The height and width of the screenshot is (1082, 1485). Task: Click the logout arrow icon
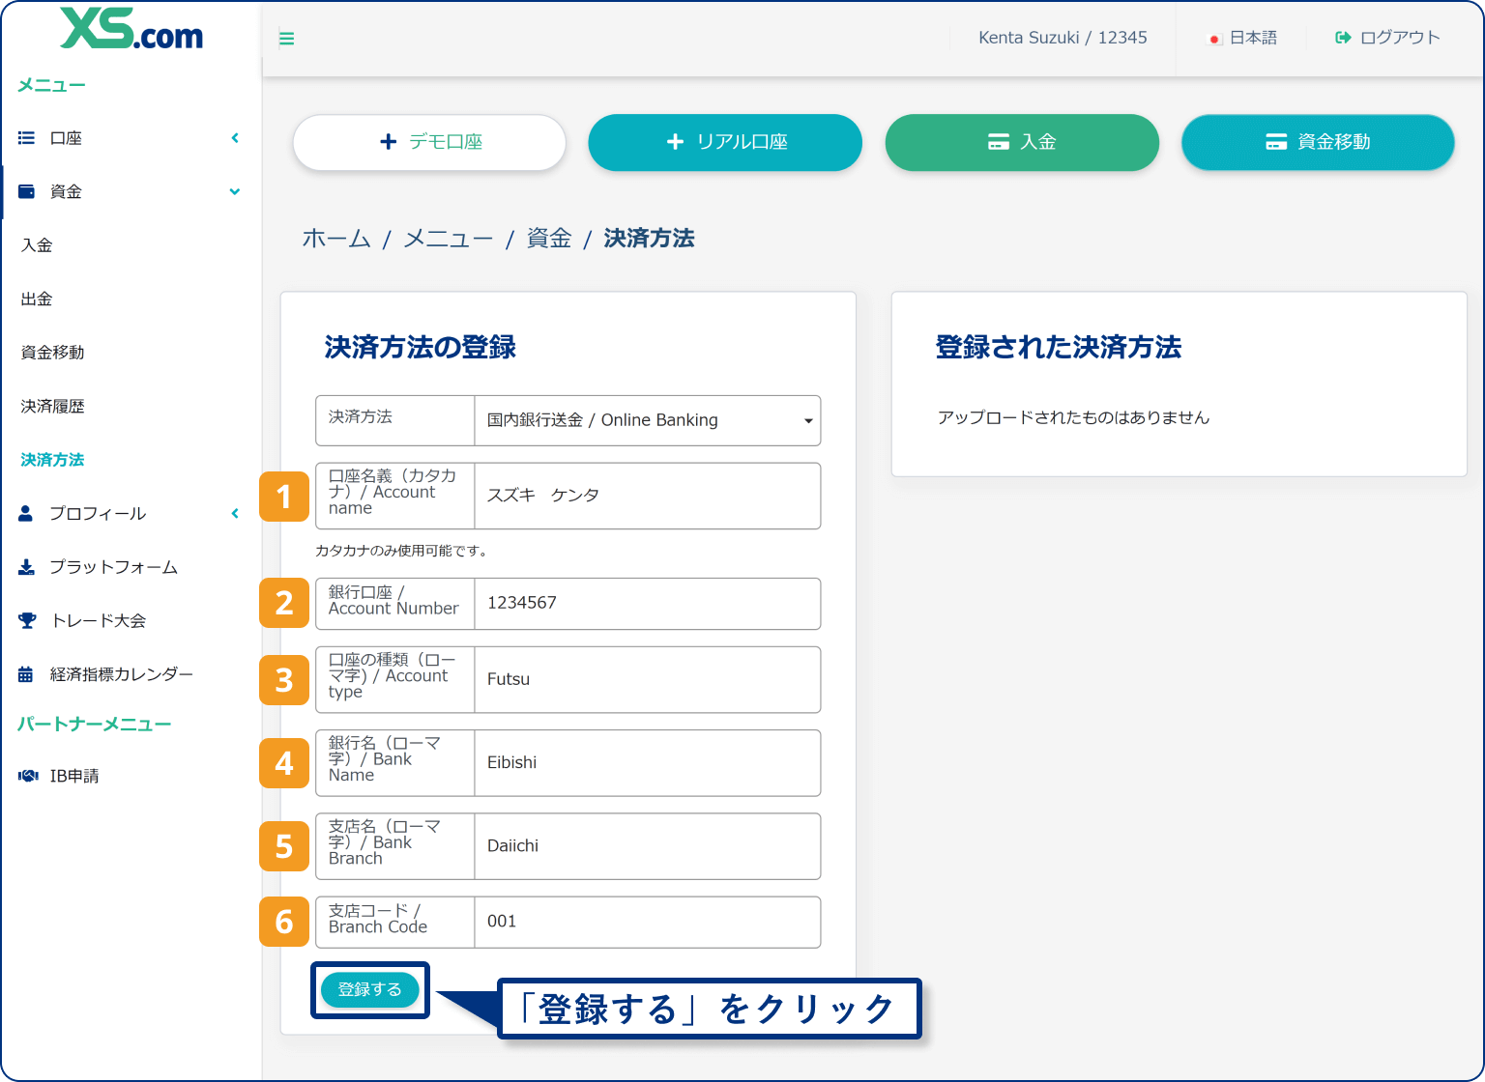point(1343,38)
